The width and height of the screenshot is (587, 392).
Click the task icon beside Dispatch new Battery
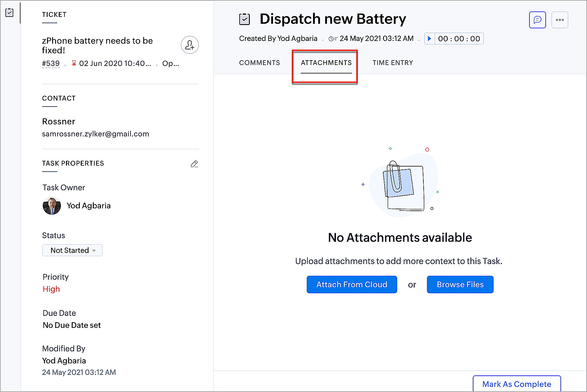(x=244, y=19)
